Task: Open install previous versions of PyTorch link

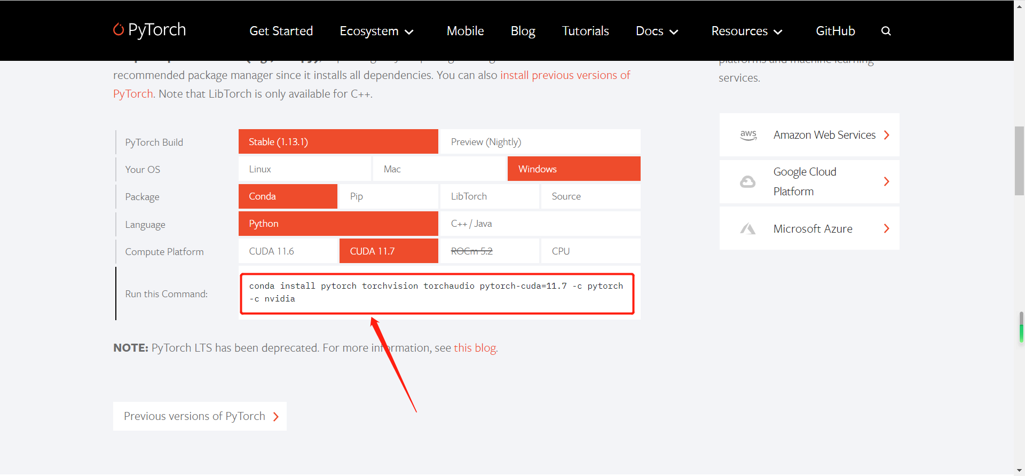Action: 565,75
